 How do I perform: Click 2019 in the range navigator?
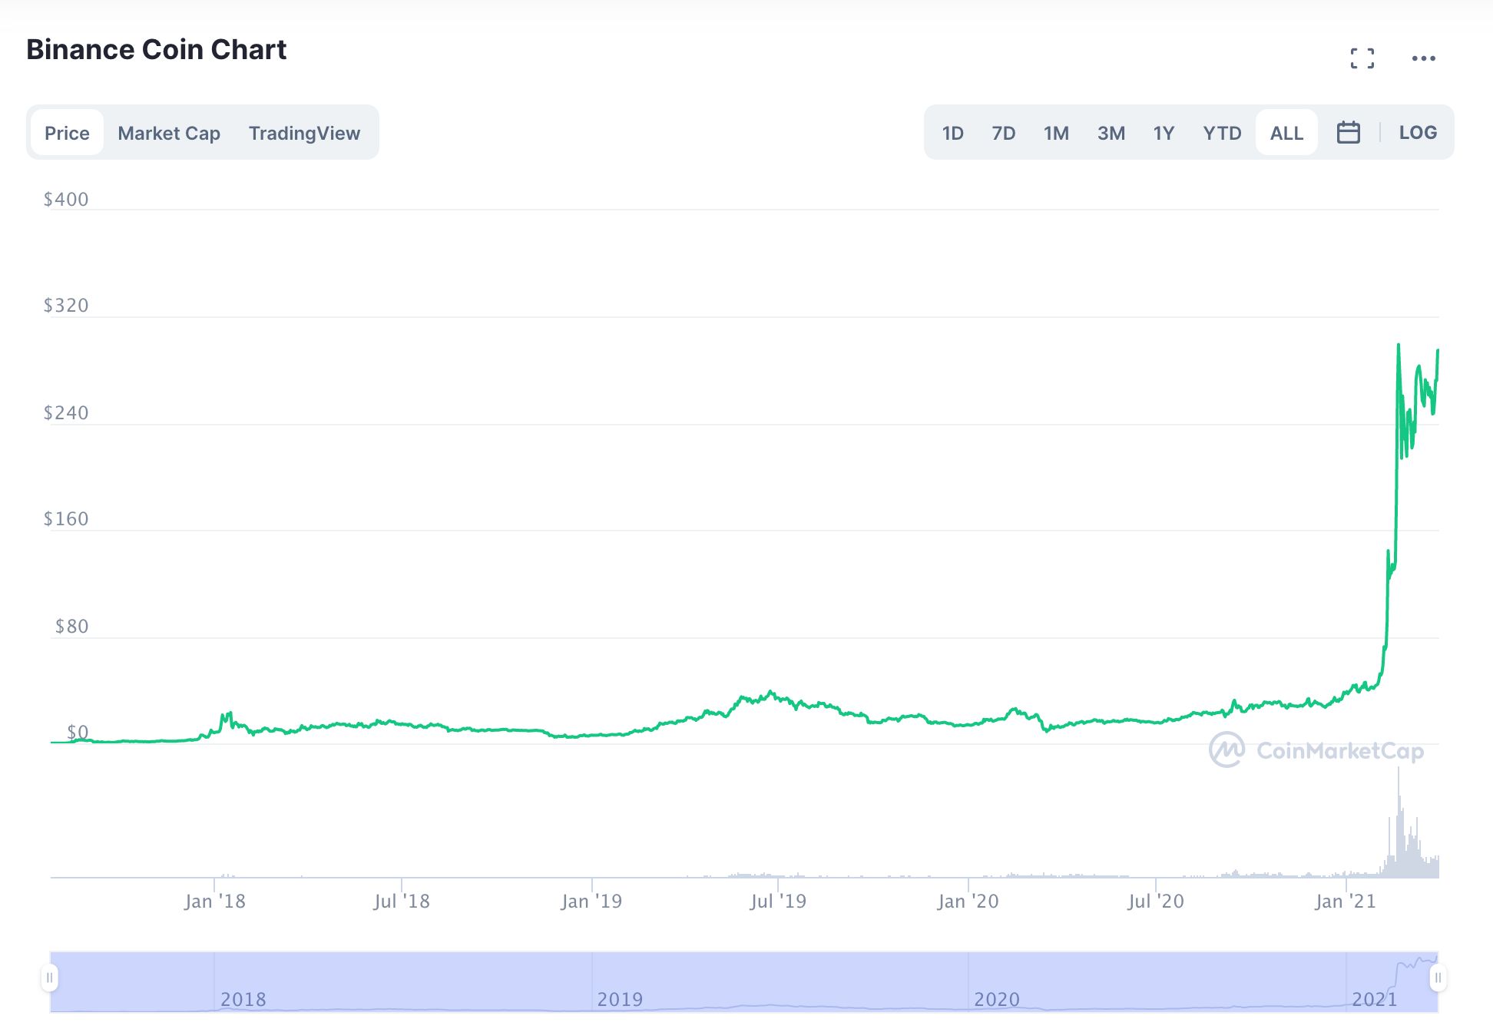(x=620, y=999)
